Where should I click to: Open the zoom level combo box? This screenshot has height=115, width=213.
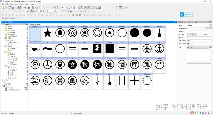click(x=50, y=11)
